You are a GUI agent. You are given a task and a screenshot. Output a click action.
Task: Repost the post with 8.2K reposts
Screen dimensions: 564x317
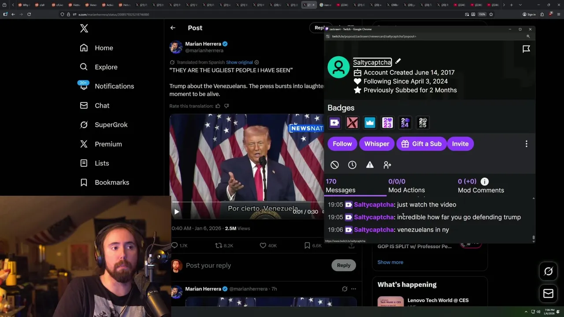click(x=224, y=246)
